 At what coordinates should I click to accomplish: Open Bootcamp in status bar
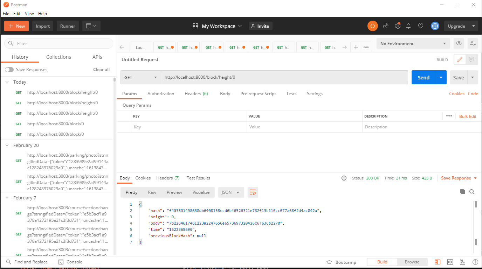341,262
